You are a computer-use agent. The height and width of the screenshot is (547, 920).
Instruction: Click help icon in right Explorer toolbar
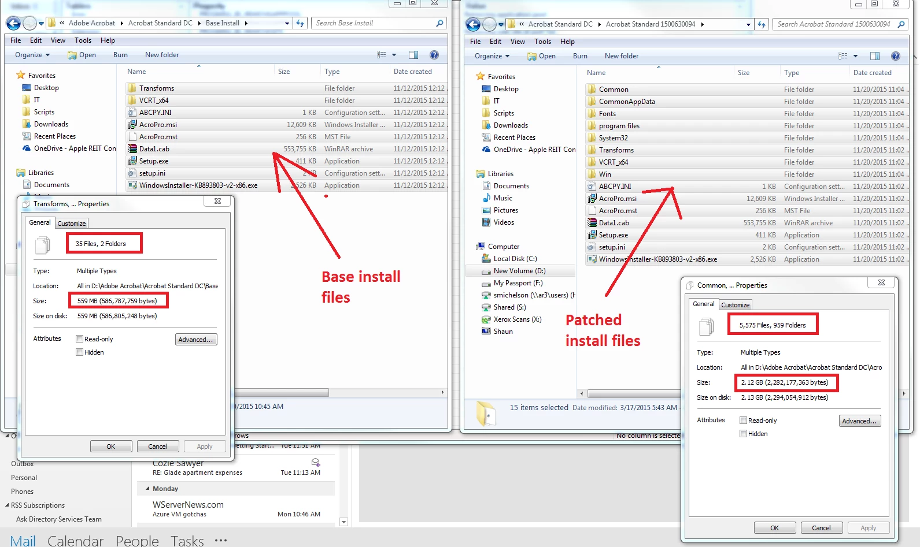[x=896, y=56]
